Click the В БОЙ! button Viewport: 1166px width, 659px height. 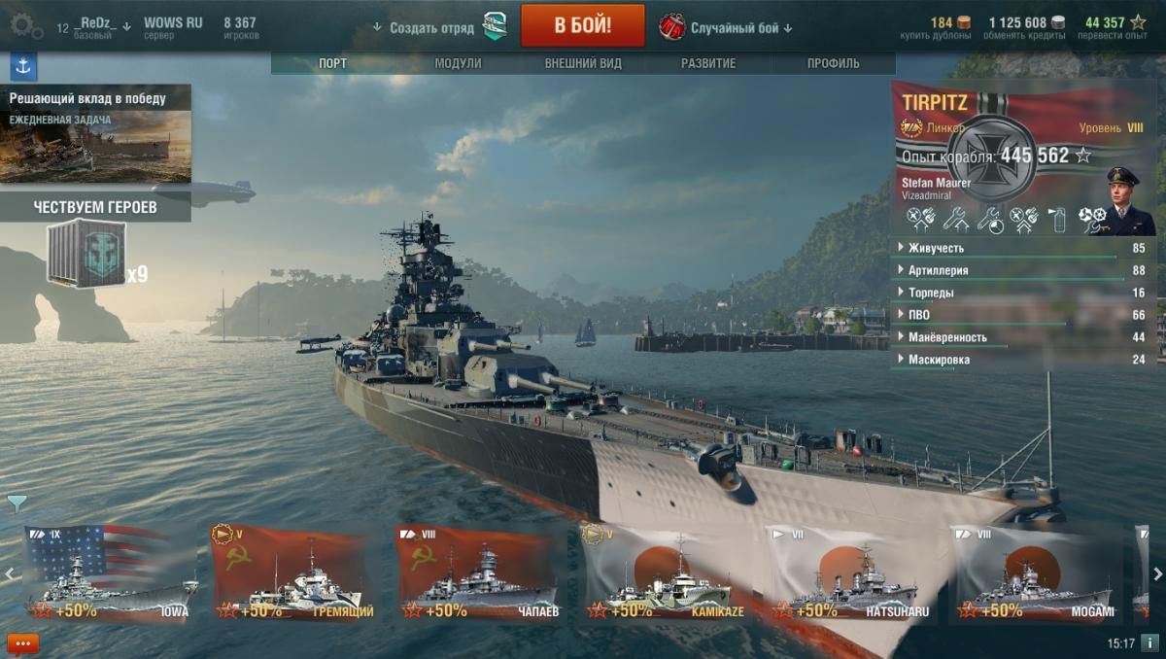pyautogui.click(x=583, y=25)
